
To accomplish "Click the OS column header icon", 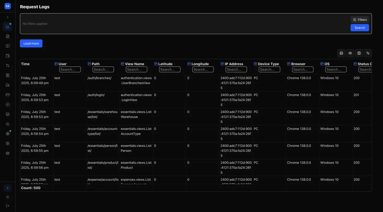I will [x=322, y=64].
